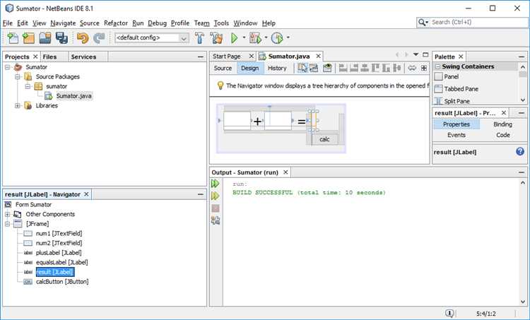Viewport: 530px width, 320px height.
Task: Click the third alignment icon in designer toolbar
Action: [x=365, y=68]
